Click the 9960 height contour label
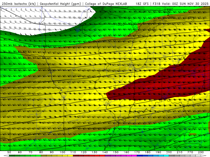 tap(170, 10)
